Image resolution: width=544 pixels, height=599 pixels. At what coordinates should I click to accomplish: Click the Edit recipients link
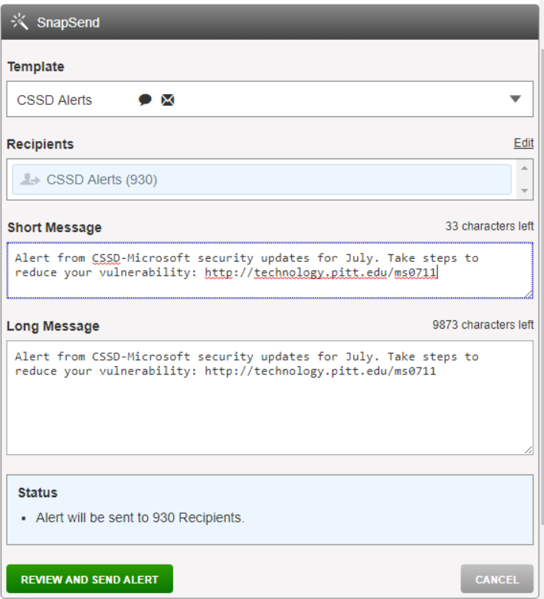523,143
